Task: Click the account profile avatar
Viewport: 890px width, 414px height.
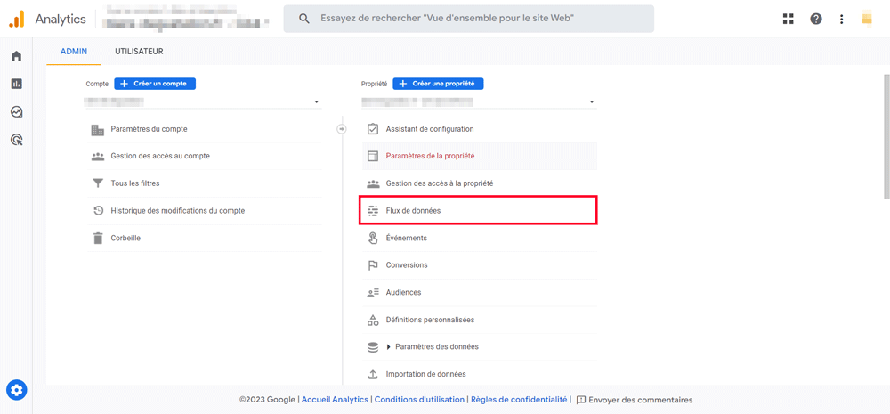Action: (866, 19)
